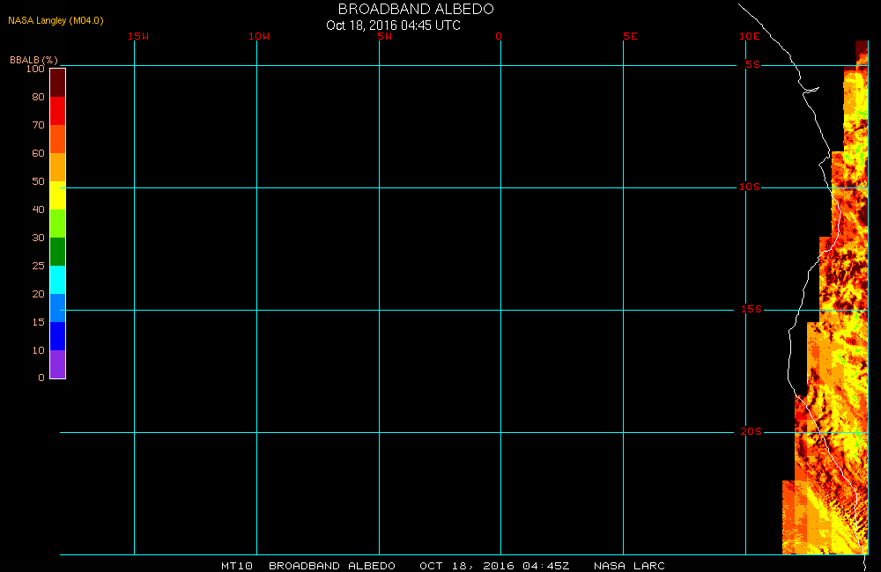Screen dimensions: 881x572
Task: Click the BROADBAND ALBEDO title
Action: click(x=416, y=9)
